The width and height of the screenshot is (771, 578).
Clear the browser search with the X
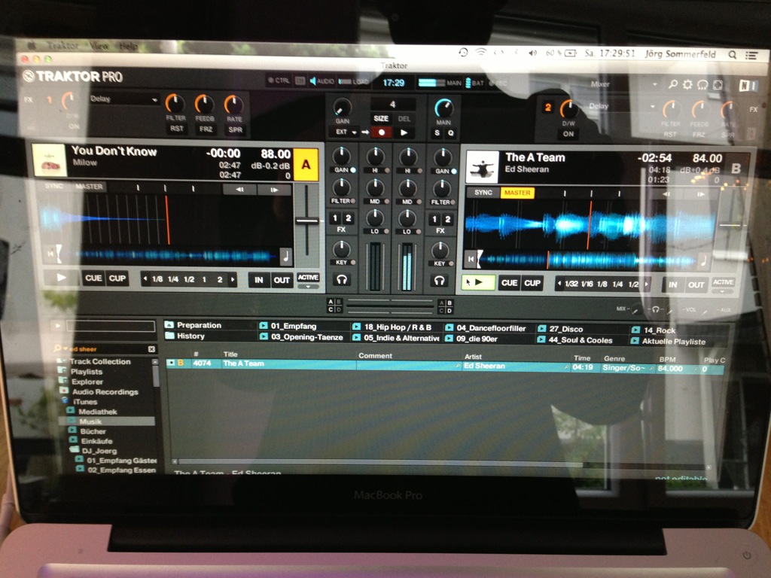(151, 349)
